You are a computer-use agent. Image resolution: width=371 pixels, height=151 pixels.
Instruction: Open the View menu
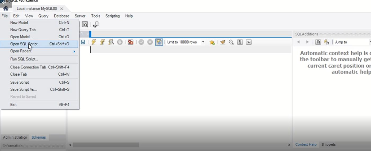point(29,16)
